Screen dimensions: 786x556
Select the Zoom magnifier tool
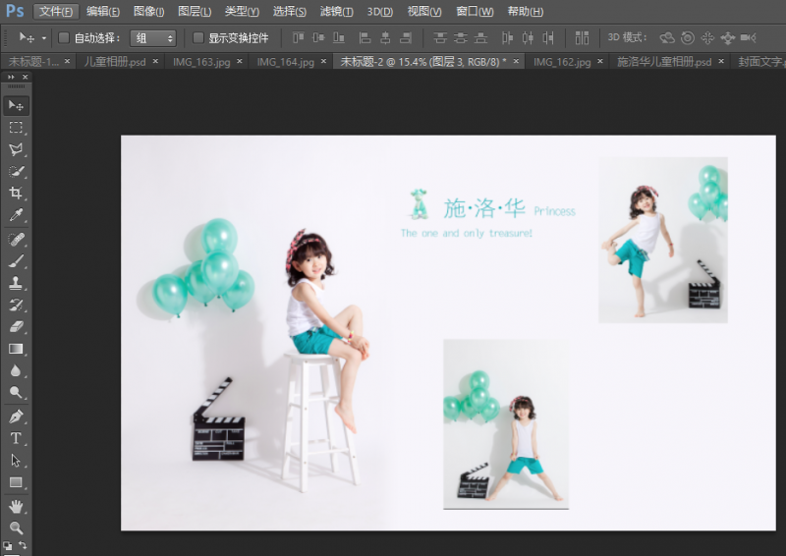(16, 528)
